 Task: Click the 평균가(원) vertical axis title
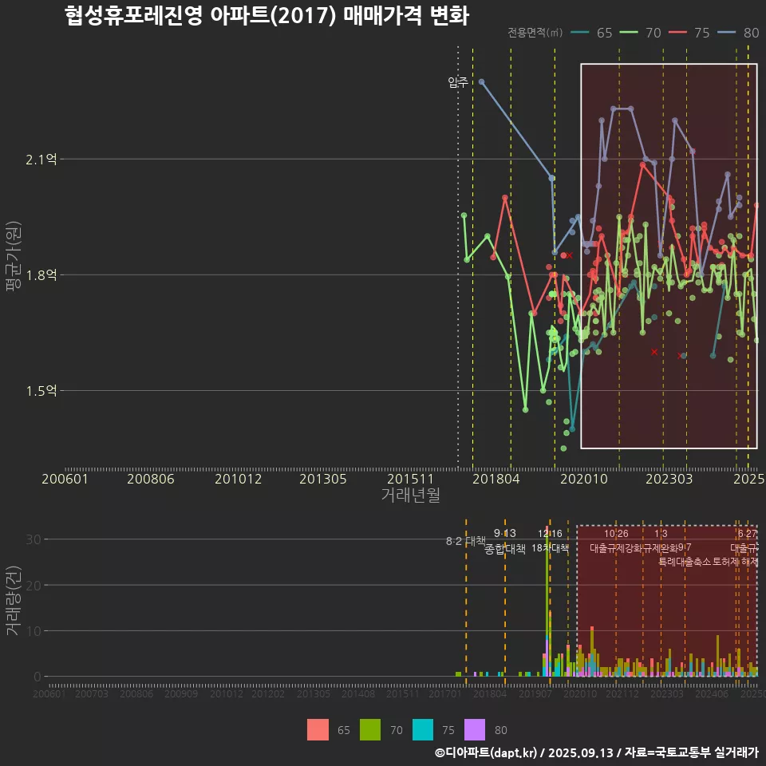(x=14, y=256)
